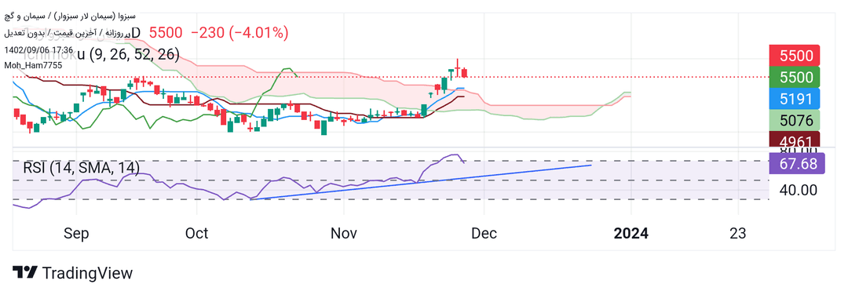Select the purple 67.68 RSI value label

(796, 163)
